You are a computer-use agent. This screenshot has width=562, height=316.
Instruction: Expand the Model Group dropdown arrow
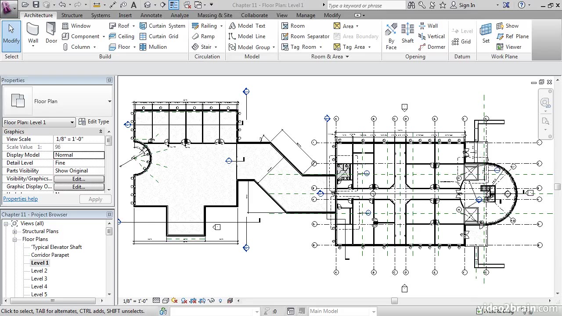[274, 47]
